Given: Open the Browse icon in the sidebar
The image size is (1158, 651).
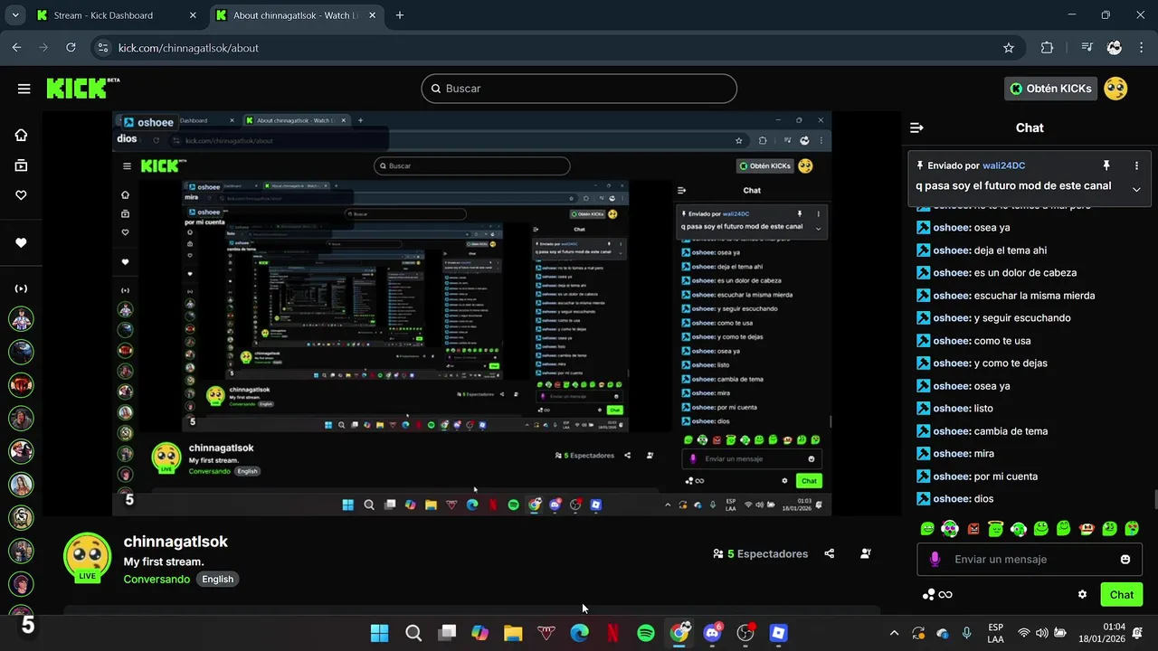Looking at the screenshot, I should 21,165.
